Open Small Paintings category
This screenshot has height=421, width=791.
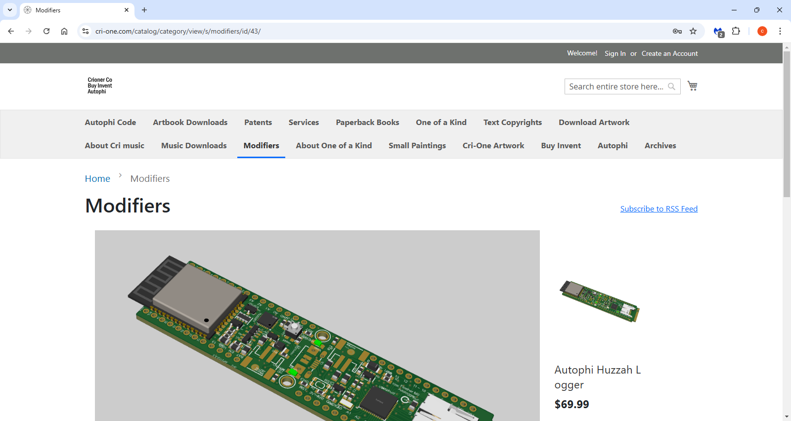417,145
